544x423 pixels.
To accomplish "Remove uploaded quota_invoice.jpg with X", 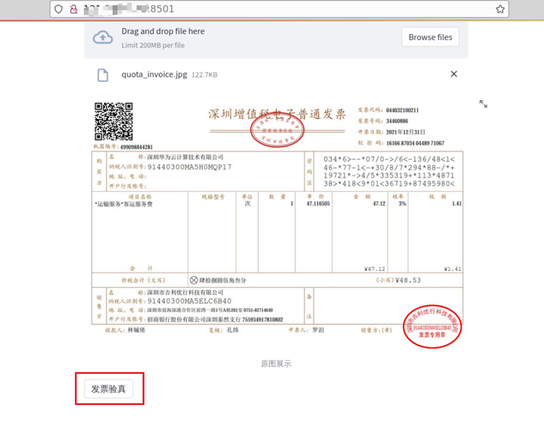I will [x=454, y=74].
